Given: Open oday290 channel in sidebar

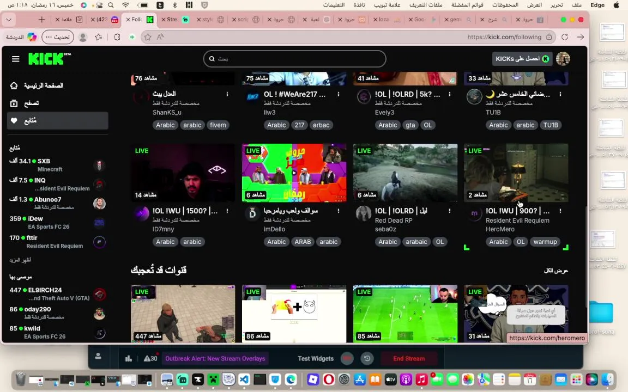Looking at the screenshot, I should (x=57, y=313).
